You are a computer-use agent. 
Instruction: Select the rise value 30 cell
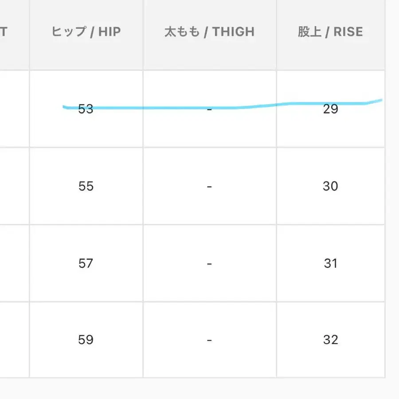click(331, 186)
